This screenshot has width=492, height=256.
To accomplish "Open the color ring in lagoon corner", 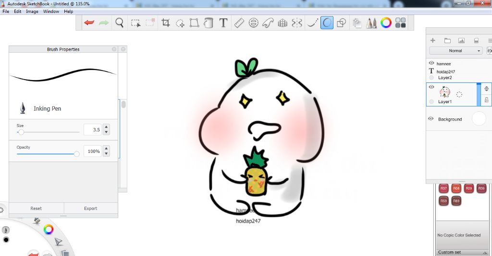I will tap(49, 230).
